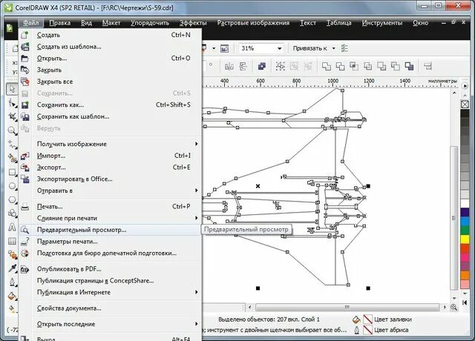Choose Параметры печати... menu item
Image resolution: width=475 pixels, height=341 pixels.
point(111,242)
